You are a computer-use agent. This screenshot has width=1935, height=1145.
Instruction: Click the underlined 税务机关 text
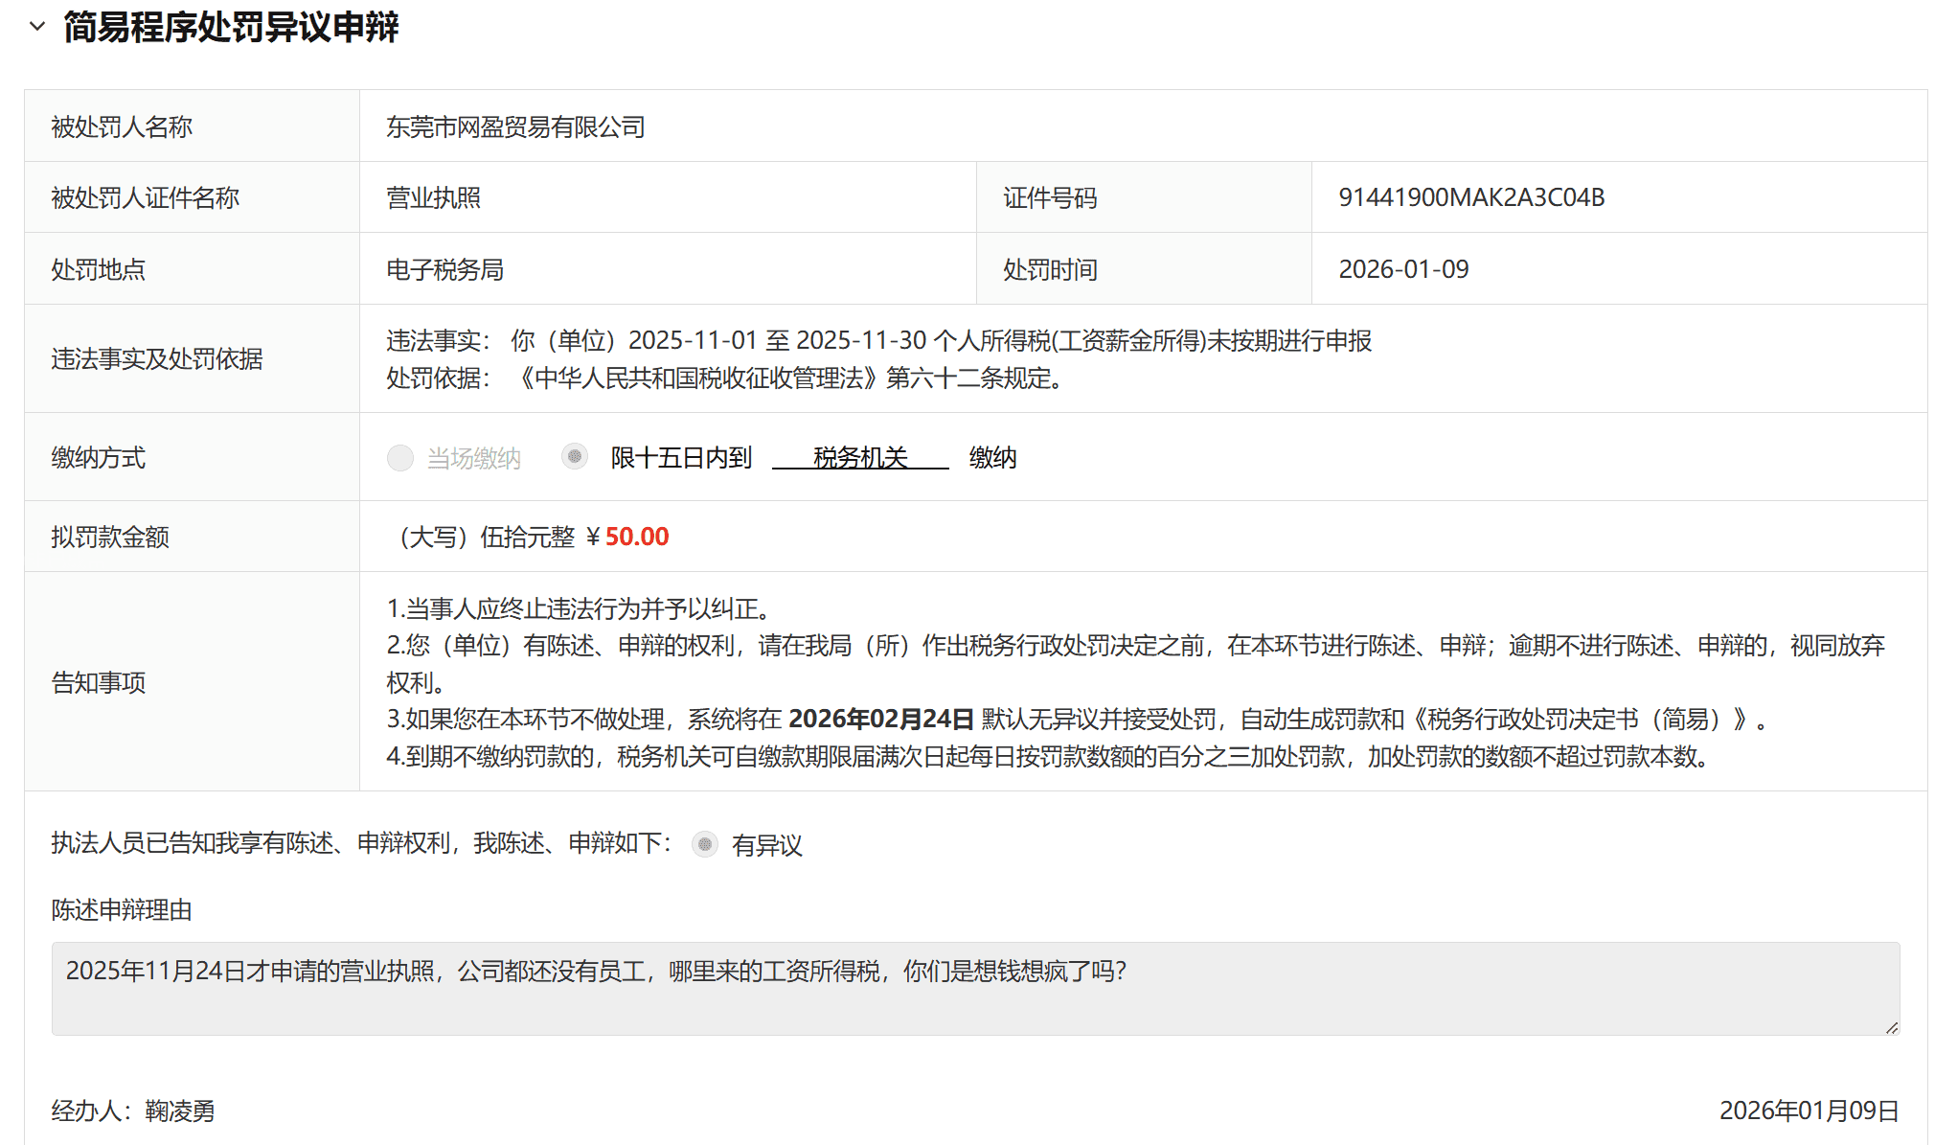pyautogui.click(x=859, y=458)
